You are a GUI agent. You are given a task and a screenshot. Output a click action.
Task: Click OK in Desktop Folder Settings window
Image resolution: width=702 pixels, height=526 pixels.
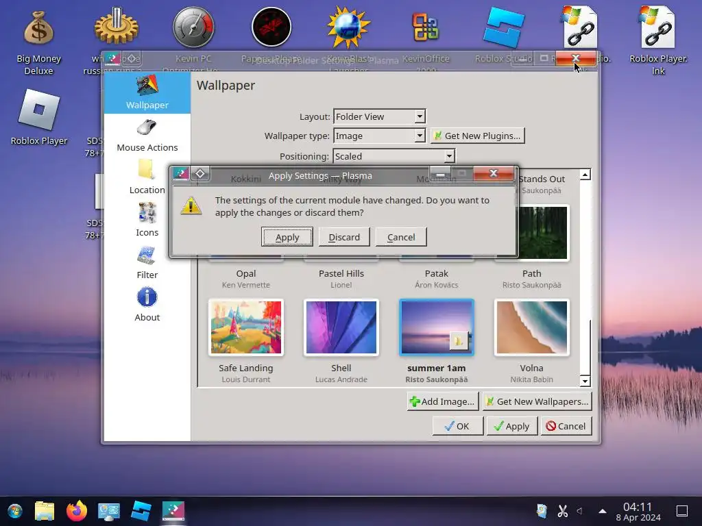tap(457, 426)
